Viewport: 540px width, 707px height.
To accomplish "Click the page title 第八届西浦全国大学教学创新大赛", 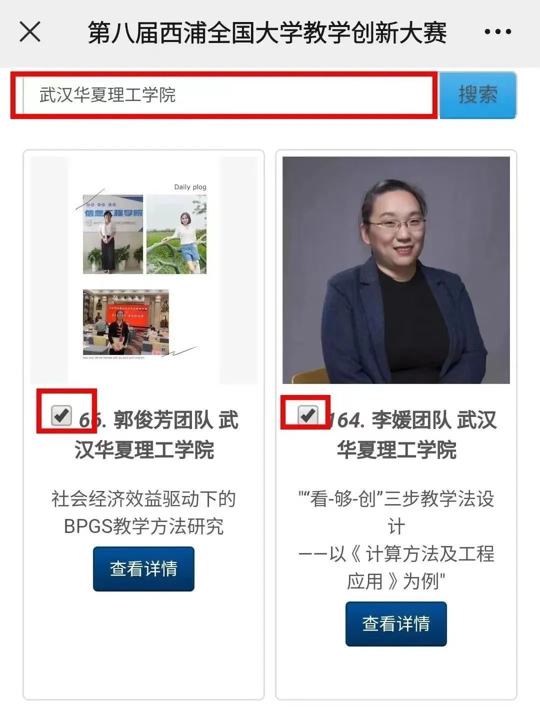I will [267, 33].
